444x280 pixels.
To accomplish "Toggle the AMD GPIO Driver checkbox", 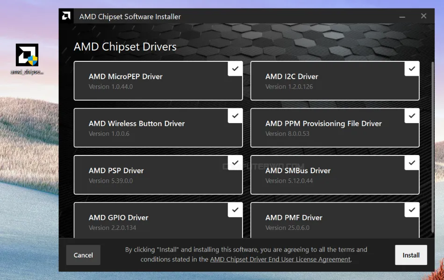I will (x=235, y=210).
